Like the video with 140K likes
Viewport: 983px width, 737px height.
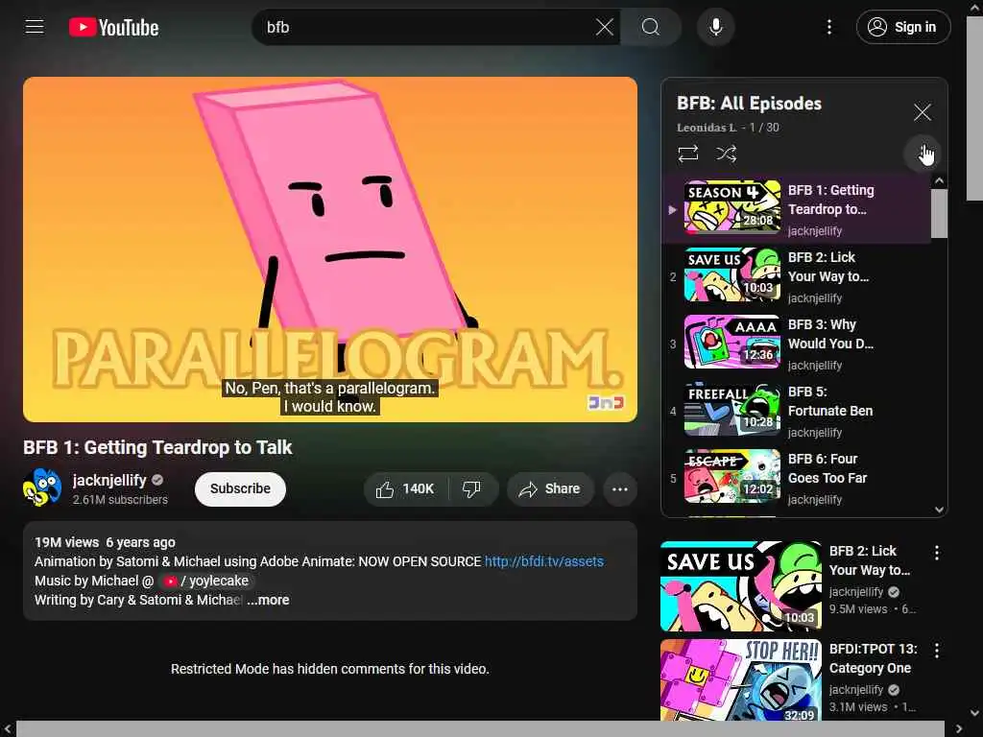(x=406, y=488)
